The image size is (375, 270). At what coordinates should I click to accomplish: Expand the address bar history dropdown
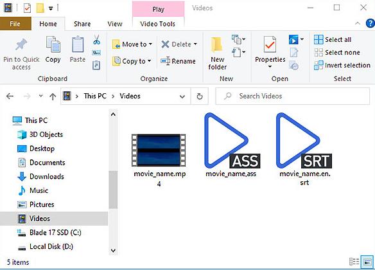coord(182,96)
